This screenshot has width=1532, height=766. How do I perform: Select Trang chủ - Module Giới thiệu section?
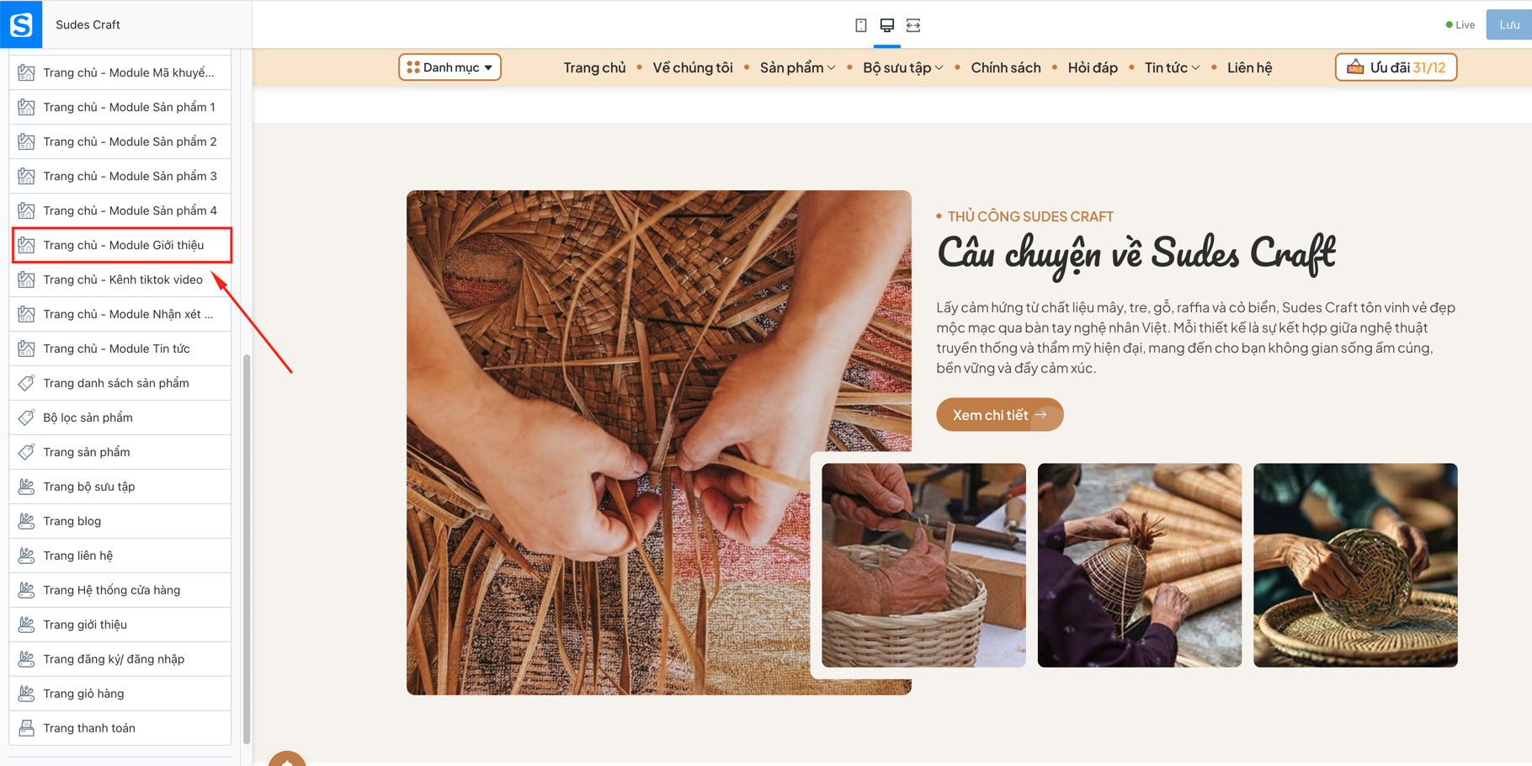tap(122, 245)
